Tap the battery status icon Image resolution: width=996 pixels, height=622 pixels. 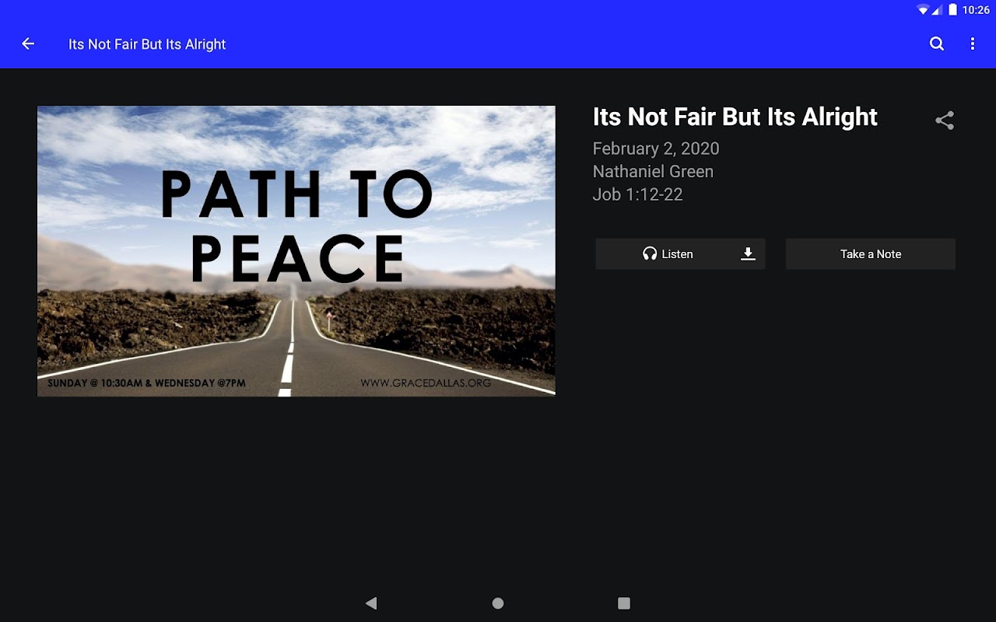pos(953,10)
